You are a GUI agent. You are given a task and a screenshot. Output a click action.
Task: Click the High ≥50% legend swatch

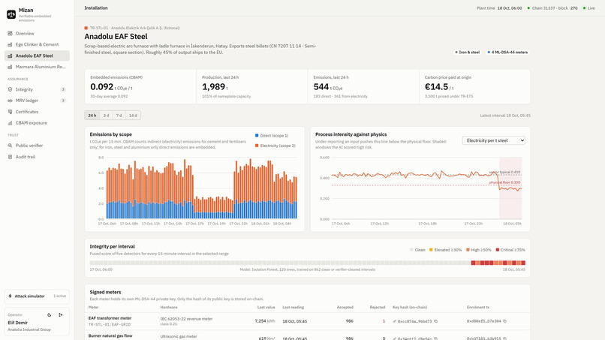(468, 250)
